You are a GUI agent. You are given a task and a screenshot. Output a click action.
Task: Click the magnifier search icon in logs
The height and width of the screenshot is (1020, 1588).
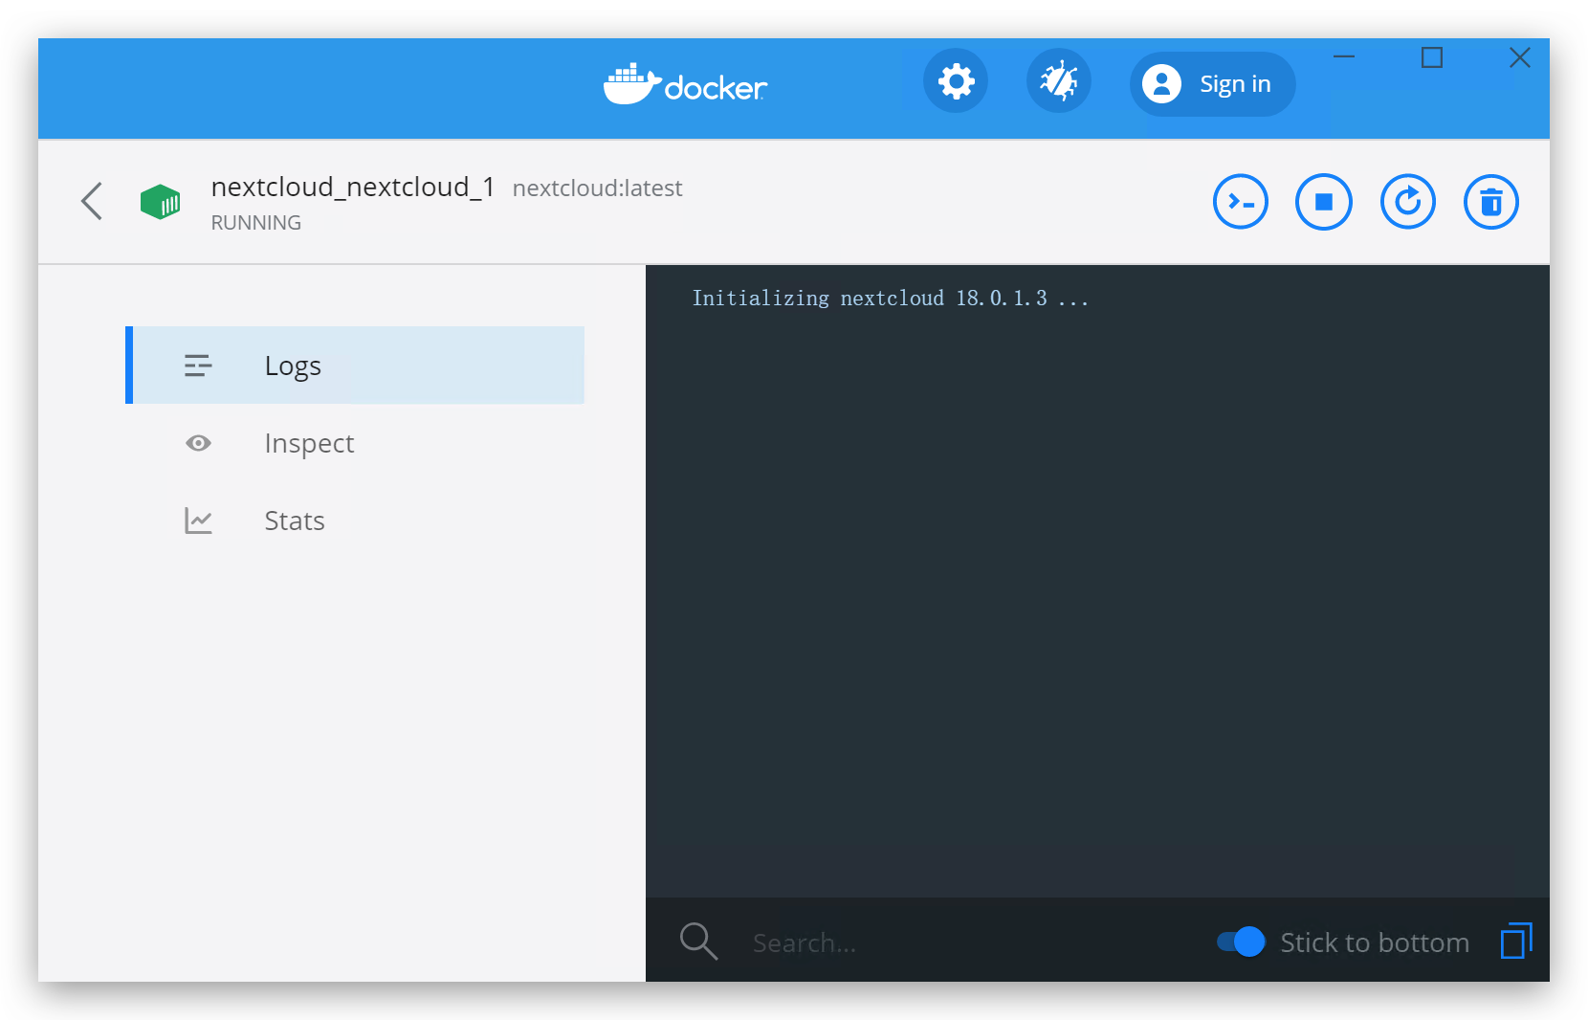698,942
